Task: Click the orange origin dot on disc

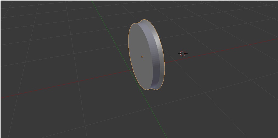Action: coord(142,57)
